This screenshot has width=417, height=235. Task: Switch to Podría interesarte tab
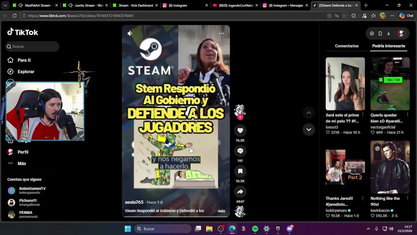pos(389,46)
